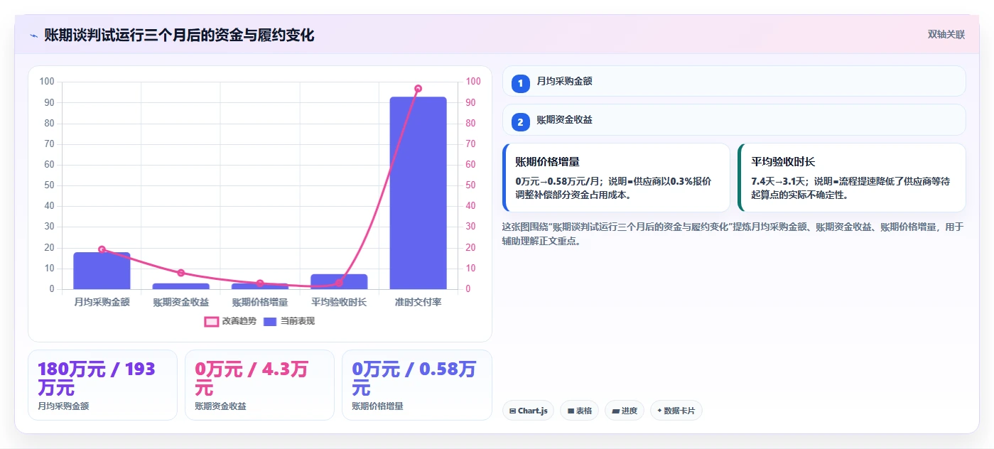Click the 账期价格增量 x-axis label
This screenshot has width=994, height=449.
(260, 302)
